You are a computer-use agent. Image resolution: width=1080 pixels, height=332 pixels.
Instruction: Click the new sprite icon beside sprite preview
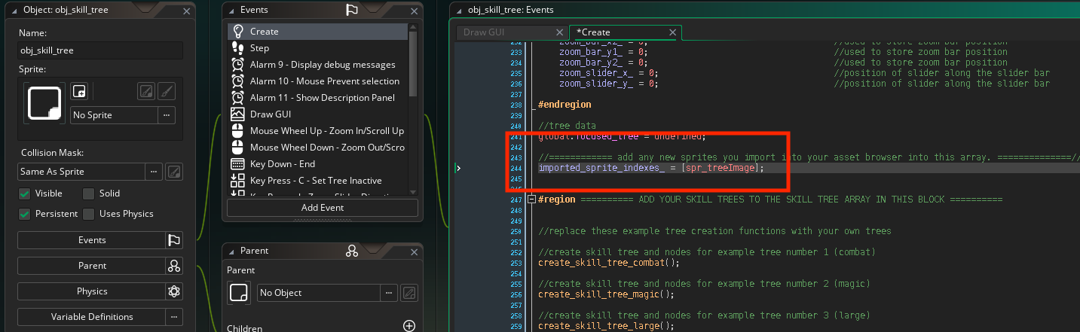79,92
